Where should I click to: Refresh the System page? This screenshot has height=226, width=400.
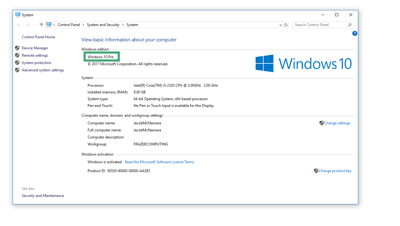[286, 25]
